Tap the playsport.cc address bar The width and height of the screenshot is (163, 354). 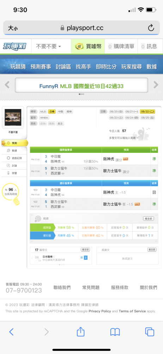tap(81, 28)
